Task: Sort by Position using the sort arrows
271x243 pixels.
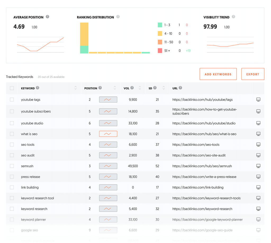Action: [x=115, y=88]
